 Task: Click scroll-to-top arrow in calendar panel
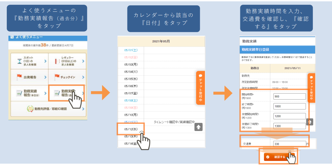[199, 127]
